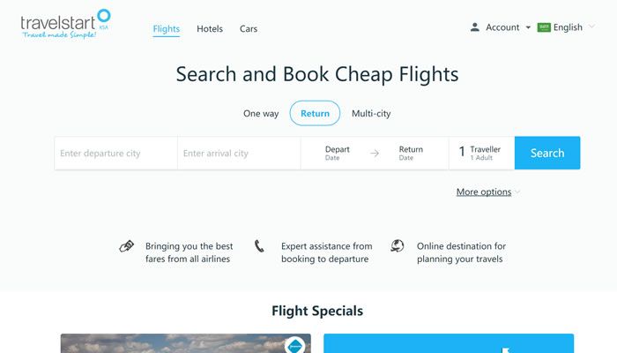Screen dimensions: 617x353
Task: Click the ticket icon beside best fares
Action: (126, 246)
